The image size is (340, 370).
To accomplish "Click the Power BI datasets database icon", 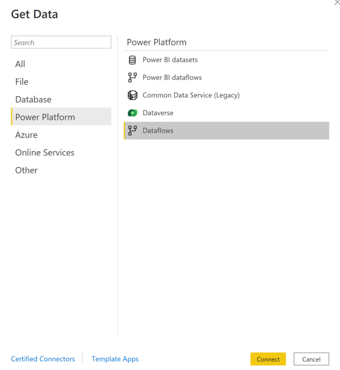I will 132,60.
